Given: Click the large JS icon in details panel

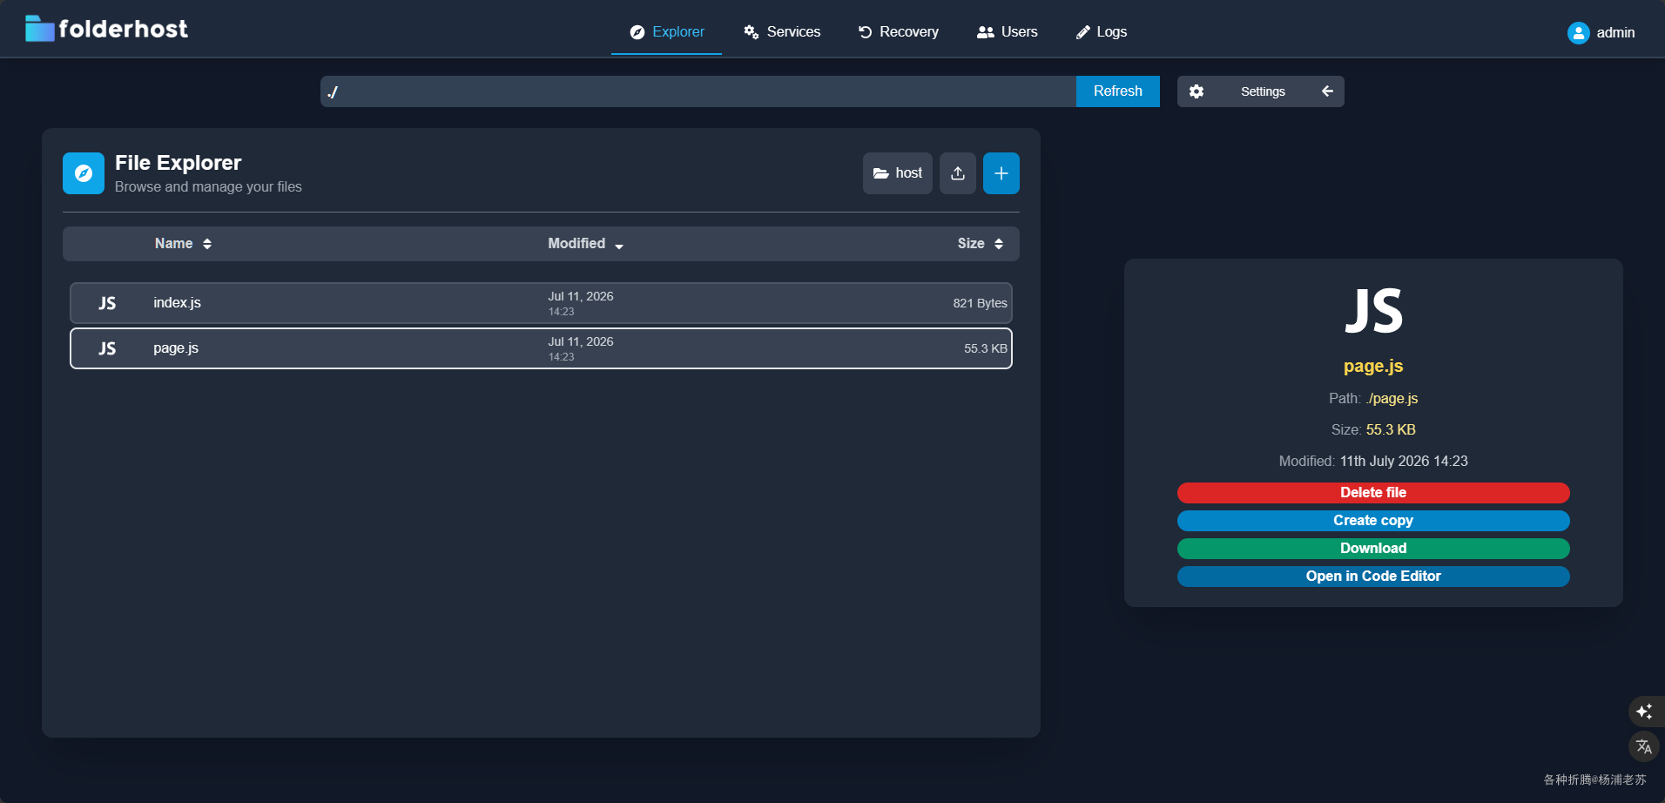Looking at the screenshot, I should coord(1373,312).
